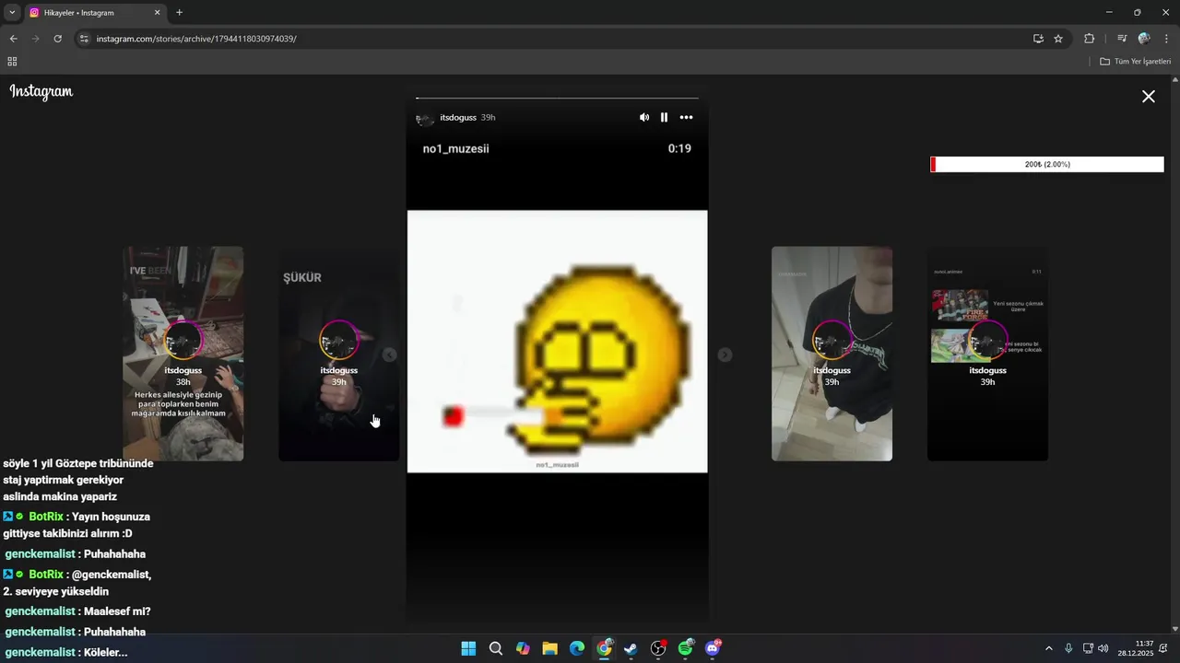Expand the tab search dropdown arrow

(x=12, y=13)
